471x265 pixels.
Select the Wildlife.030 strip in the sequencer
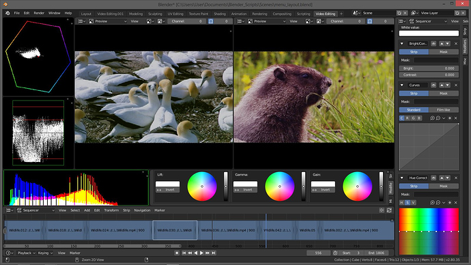pyautogui.click(x=175, y=230)
